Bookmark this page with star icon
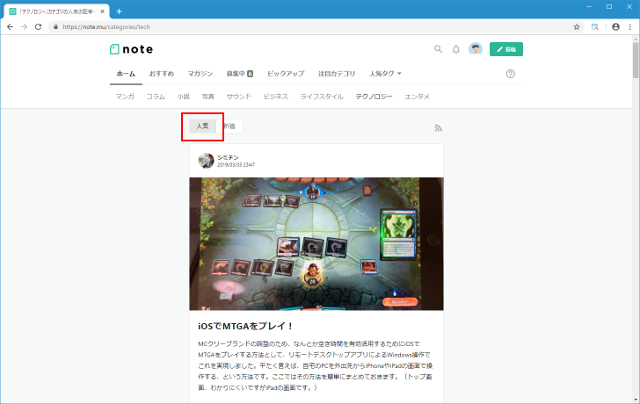 click(x=577, y=27)
